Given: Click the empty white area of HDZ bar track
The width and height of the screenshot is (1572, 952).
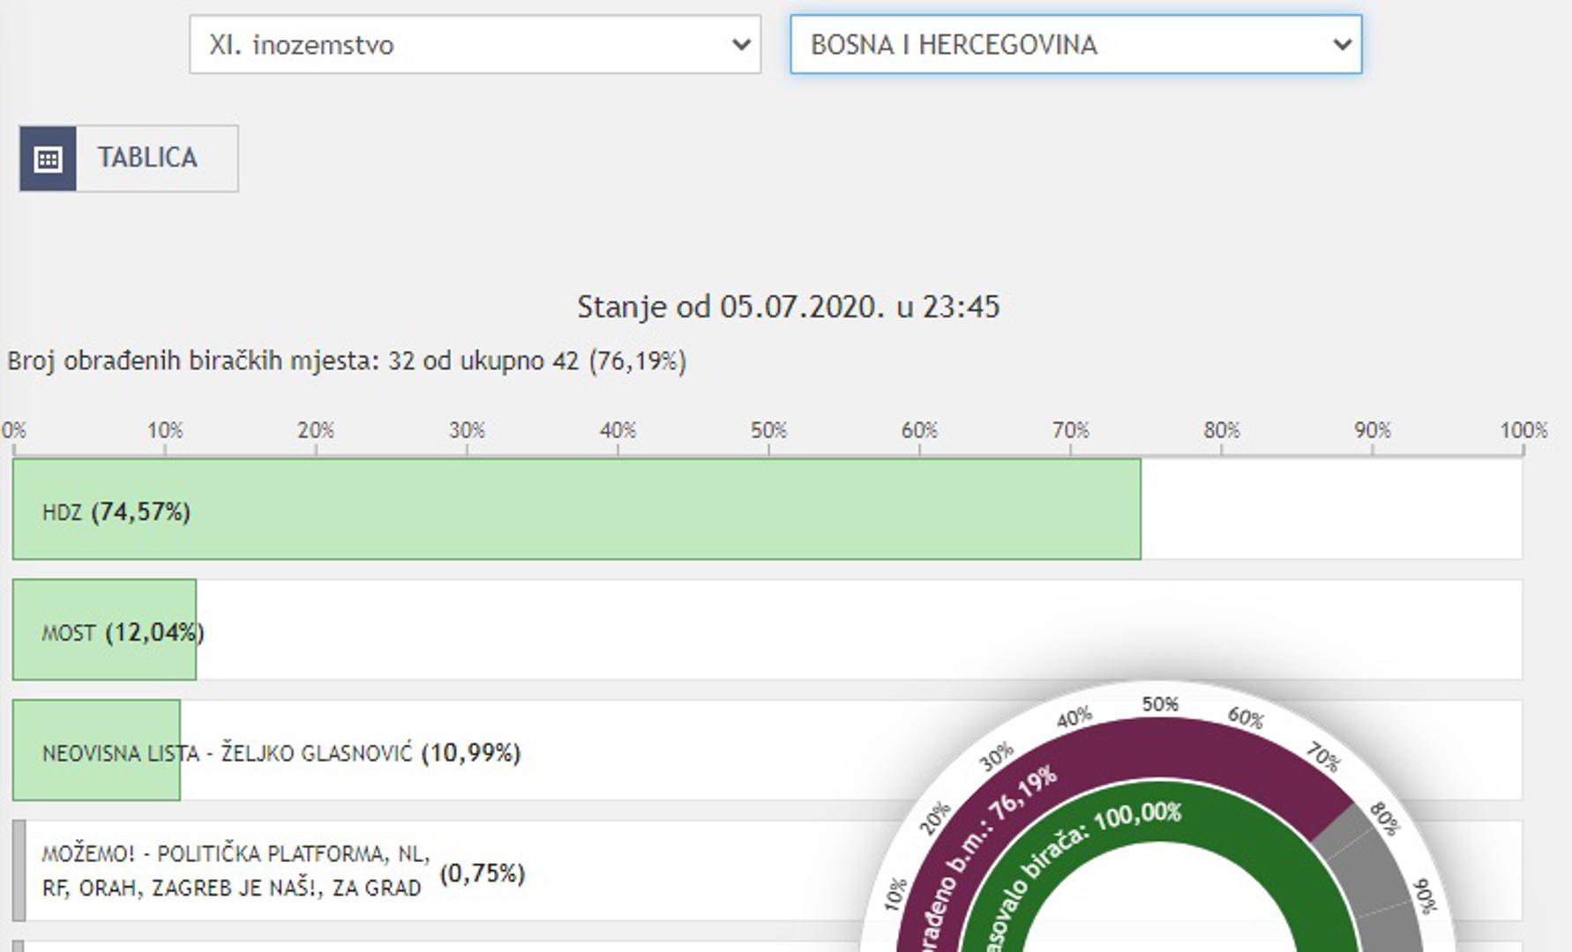Looking at the screenshot, I should 1330,509.
